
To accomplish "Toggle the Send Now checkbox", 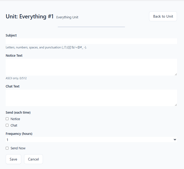I will (x=7, y=148).
